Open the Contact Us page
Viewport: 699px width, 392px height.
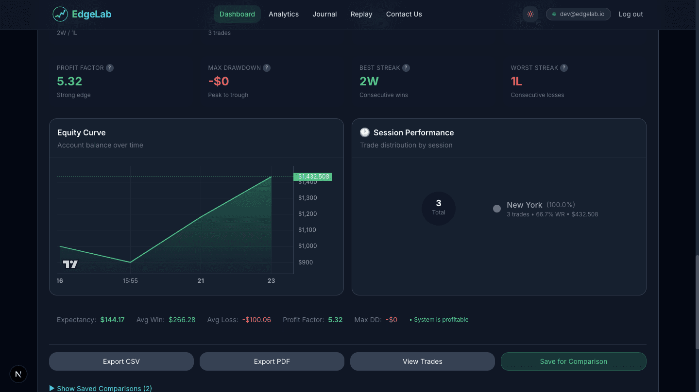coord(404,14)
